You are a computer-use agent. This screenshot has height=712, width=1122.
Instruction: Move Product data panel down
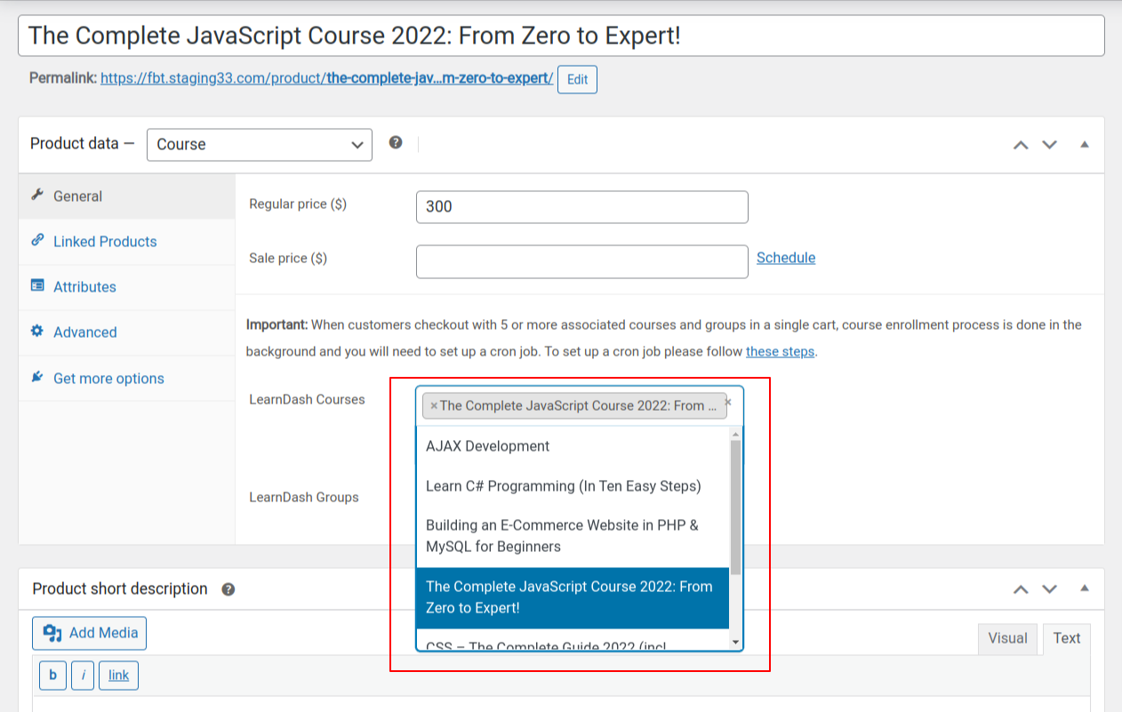pos(1050,145)
